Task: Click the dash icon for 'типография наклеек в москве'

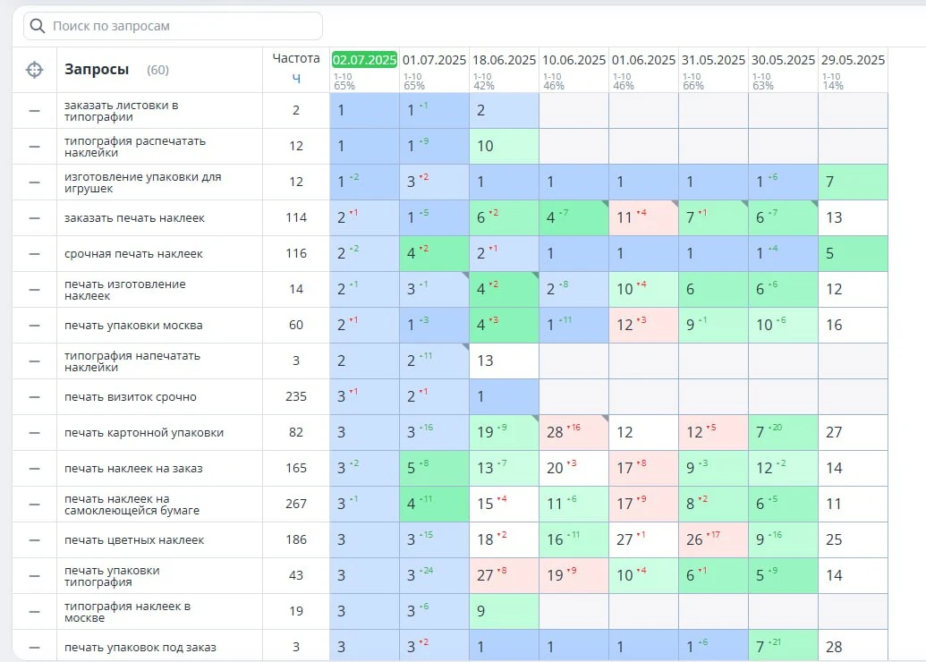Action: pos(34,611)
